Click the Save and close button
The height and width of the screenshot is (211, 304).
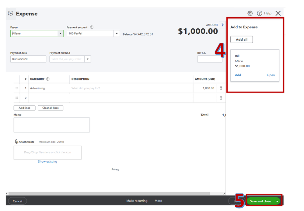(260, 201)
